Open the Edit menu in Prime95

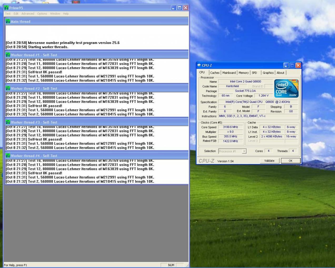(x=16, y=14)
